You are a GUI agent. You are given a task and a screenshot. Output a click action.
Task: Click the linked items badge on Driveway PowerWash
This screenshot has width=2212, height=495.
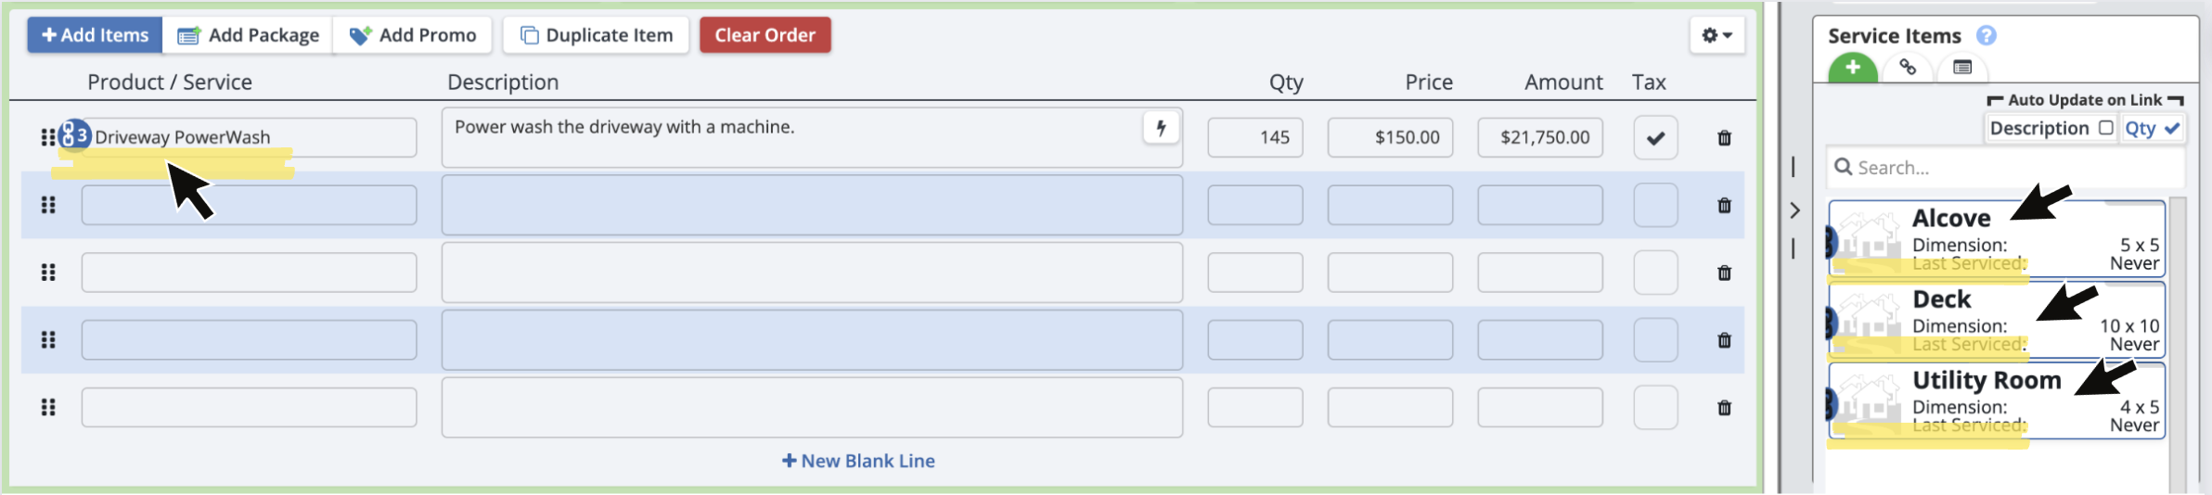click(74, 136)
